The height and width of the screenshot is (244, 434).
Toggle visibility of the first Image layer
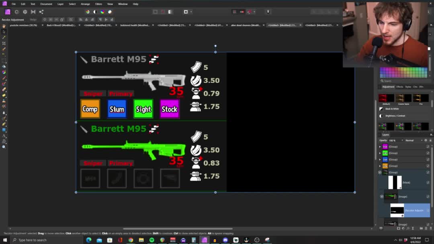click(428, 197)
